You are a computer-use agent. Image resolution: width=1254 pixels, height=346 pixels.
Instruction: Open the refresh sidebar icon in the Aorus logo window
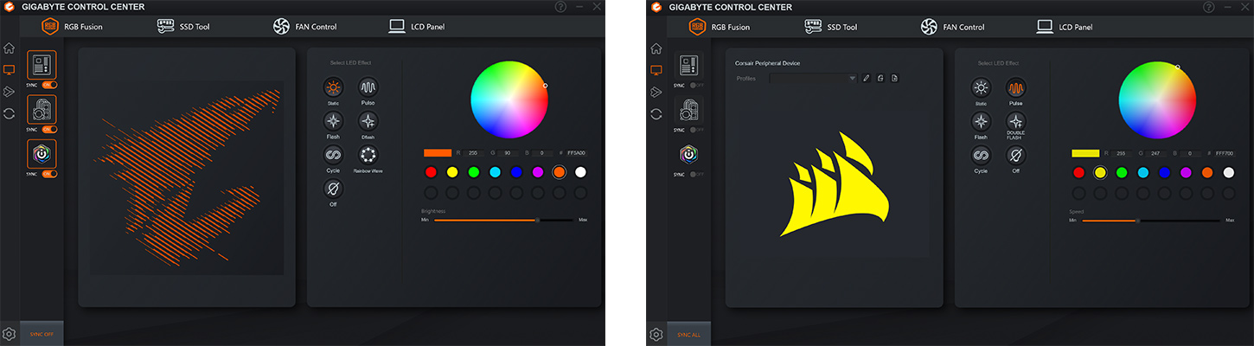(x=10, y=113)
